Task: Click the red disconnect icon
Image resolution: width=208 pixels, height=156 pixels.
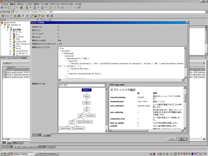Action: pos(35,8)
